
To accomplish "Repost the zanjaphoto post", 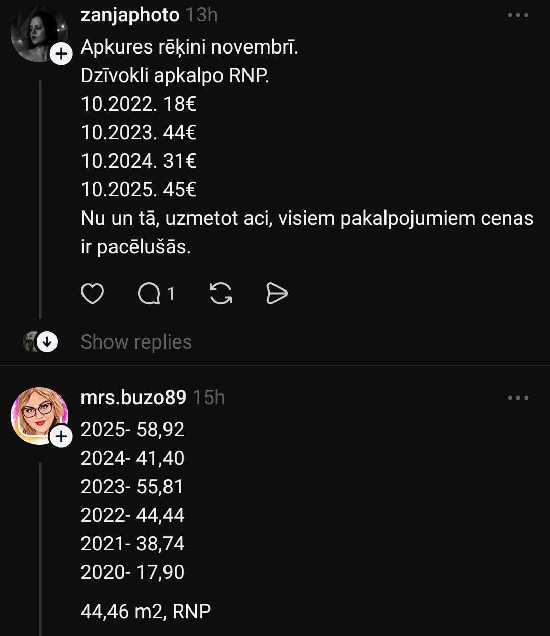I will [x=221, y=294].
